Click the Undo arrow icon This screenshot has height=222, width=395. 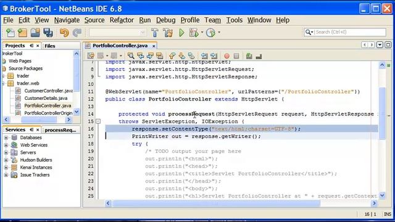pos(64,33)
